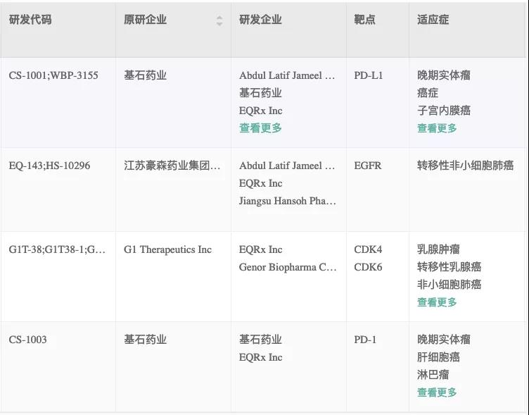The height and width of the screenshot is (415, 529).
Task: Click the 研发企业 column header
Action: click(x=260, y=20)
